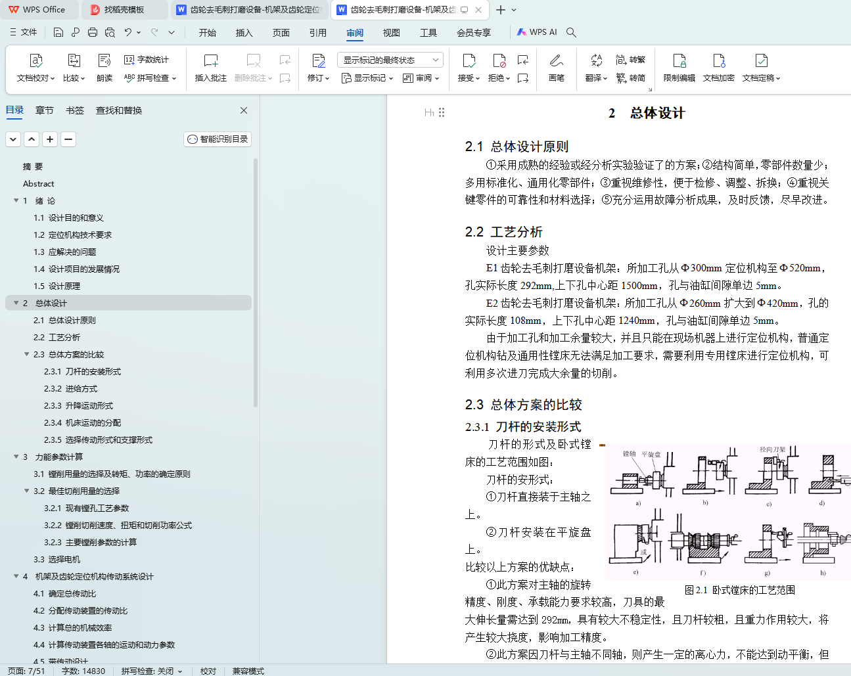851x676 pixels.
Task: Click the 图2.1 boring machine diagram image
Action: click(x=727, y=511)
